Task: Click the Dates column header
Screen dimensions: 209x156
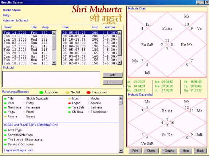Action: (x=8, y=27)
